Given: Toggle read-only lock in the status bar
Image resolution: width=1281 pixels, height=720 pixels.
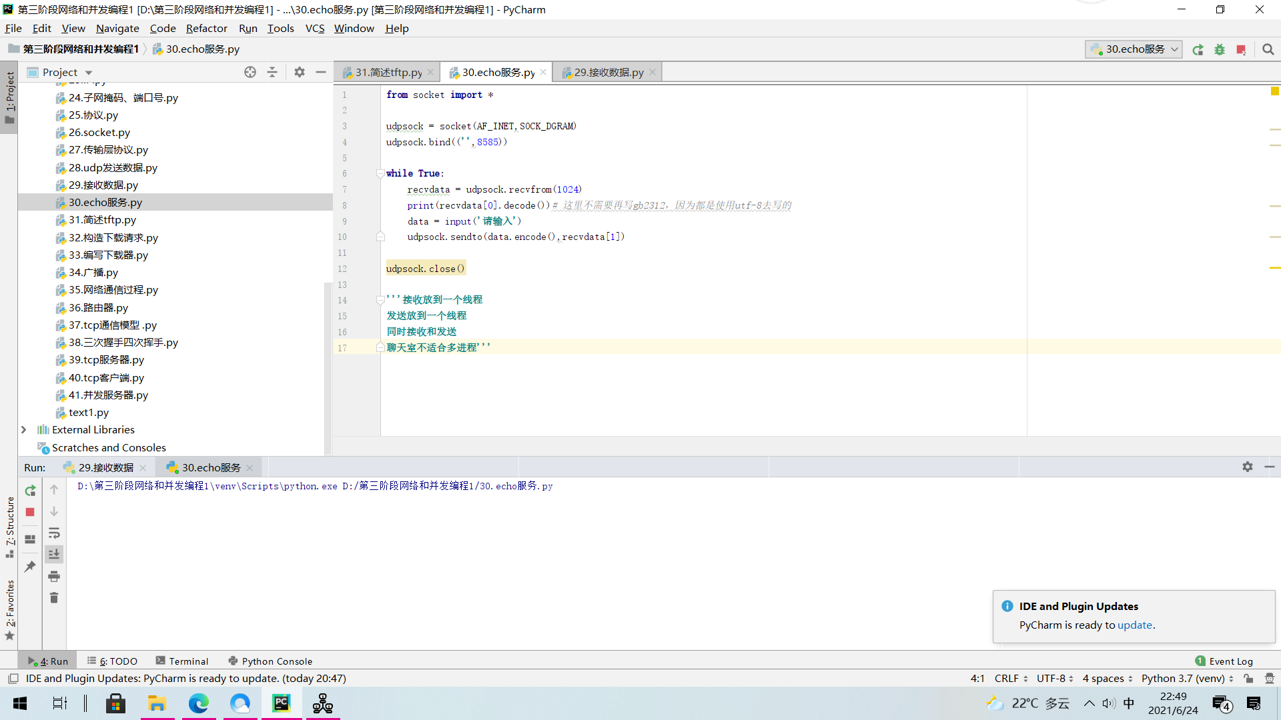Looking at the screenshot, I should pyautogui.click(x=1248, y=678).
